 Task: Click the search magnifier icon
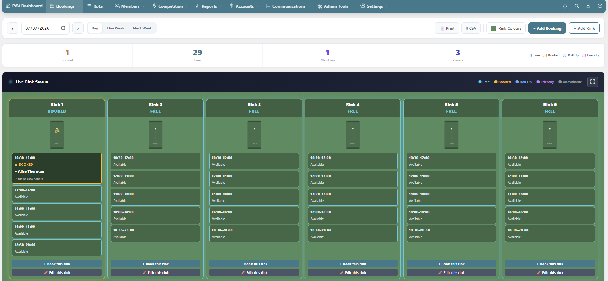click(x=577, y=6)
